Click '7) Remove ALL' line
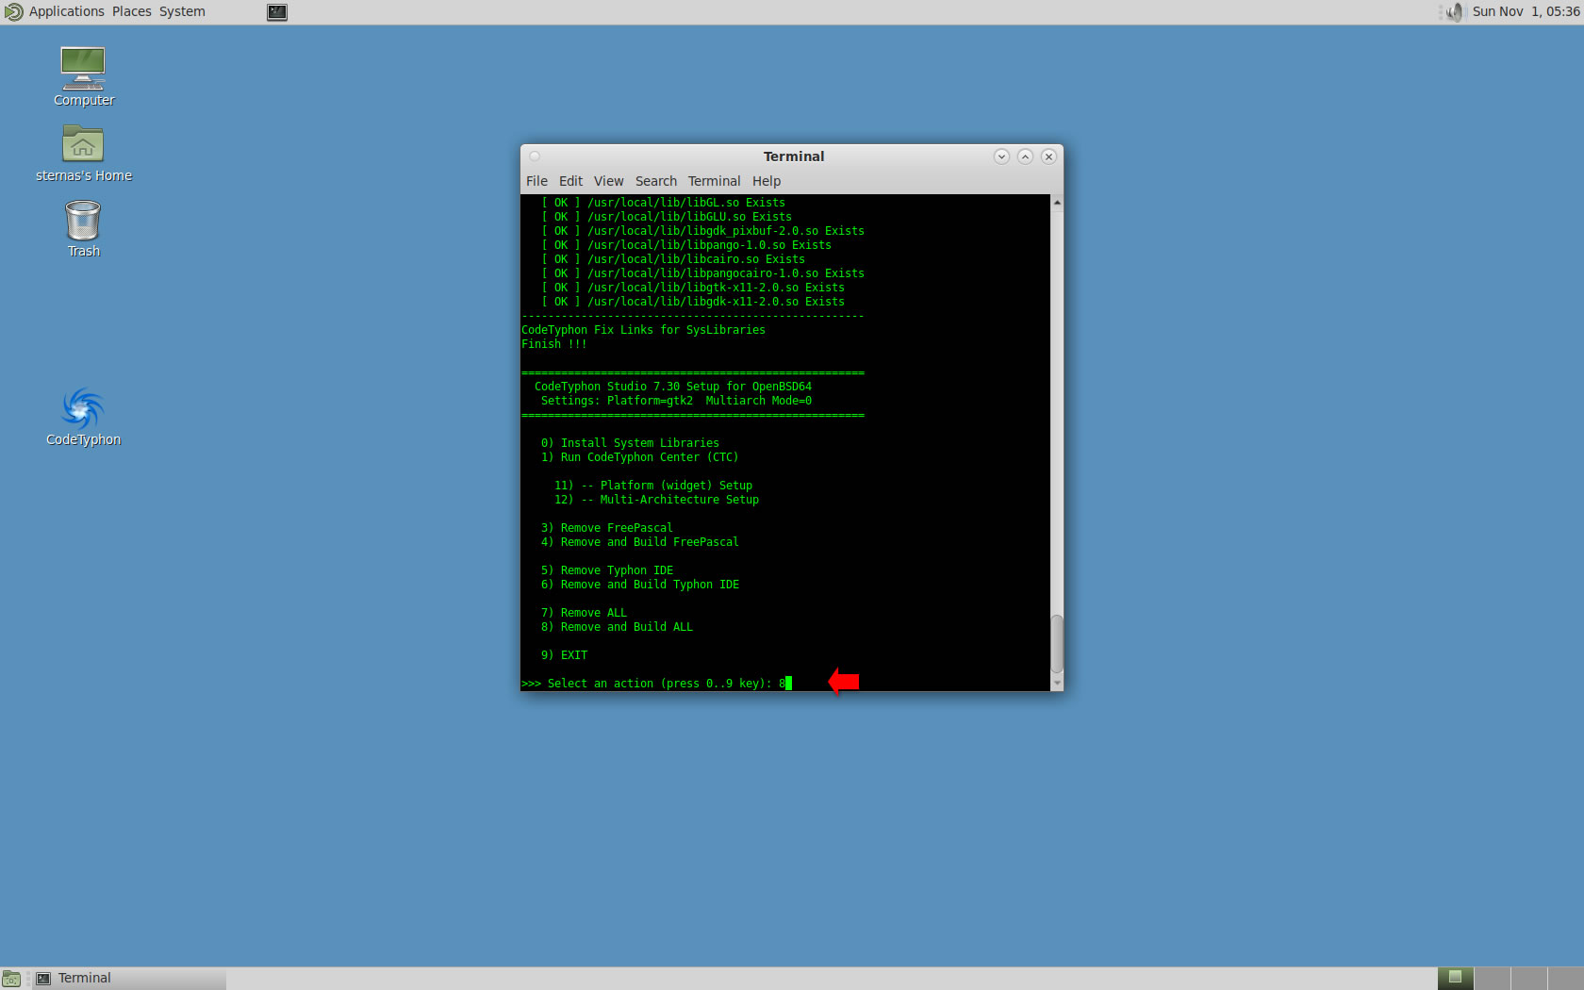The width and height of the screenshot is (1584, 990). [x=584, y=613]
